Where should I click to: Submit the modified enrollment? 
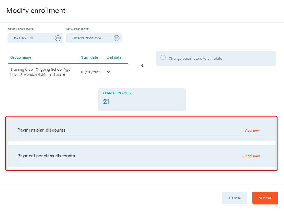[x=265, y=198]
